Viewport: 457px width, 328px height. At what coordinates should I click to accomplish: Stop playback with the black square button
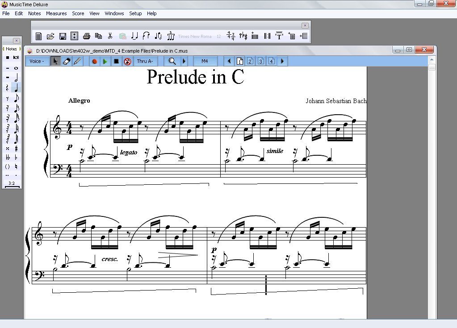(116, 62)
